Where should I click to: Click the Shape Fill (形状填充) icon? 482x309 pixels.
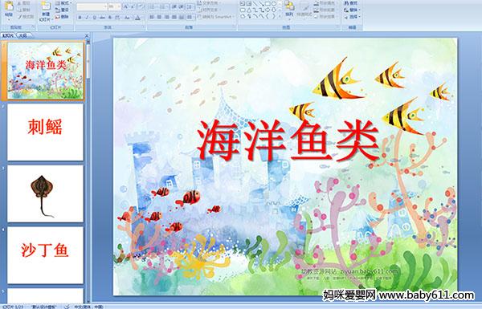[317, 3]
